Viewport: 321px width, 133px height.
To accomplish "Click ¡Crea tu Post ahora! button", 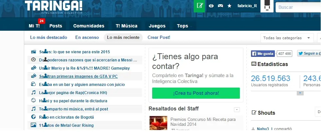I will pyautogui.click(x=196, y=93).
